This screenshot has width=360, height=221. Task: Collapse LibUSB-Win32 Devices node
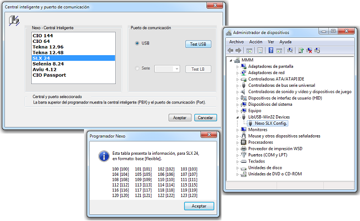point(238,117)
